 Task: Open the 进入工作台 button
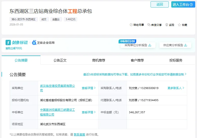[x=183, y=5]
